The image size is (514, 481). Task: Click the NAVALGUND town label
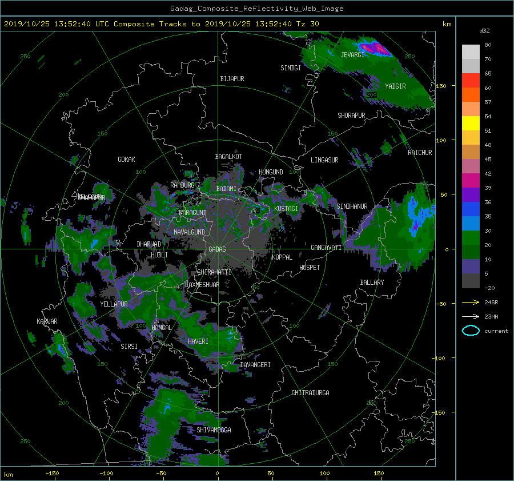(189, 232)
